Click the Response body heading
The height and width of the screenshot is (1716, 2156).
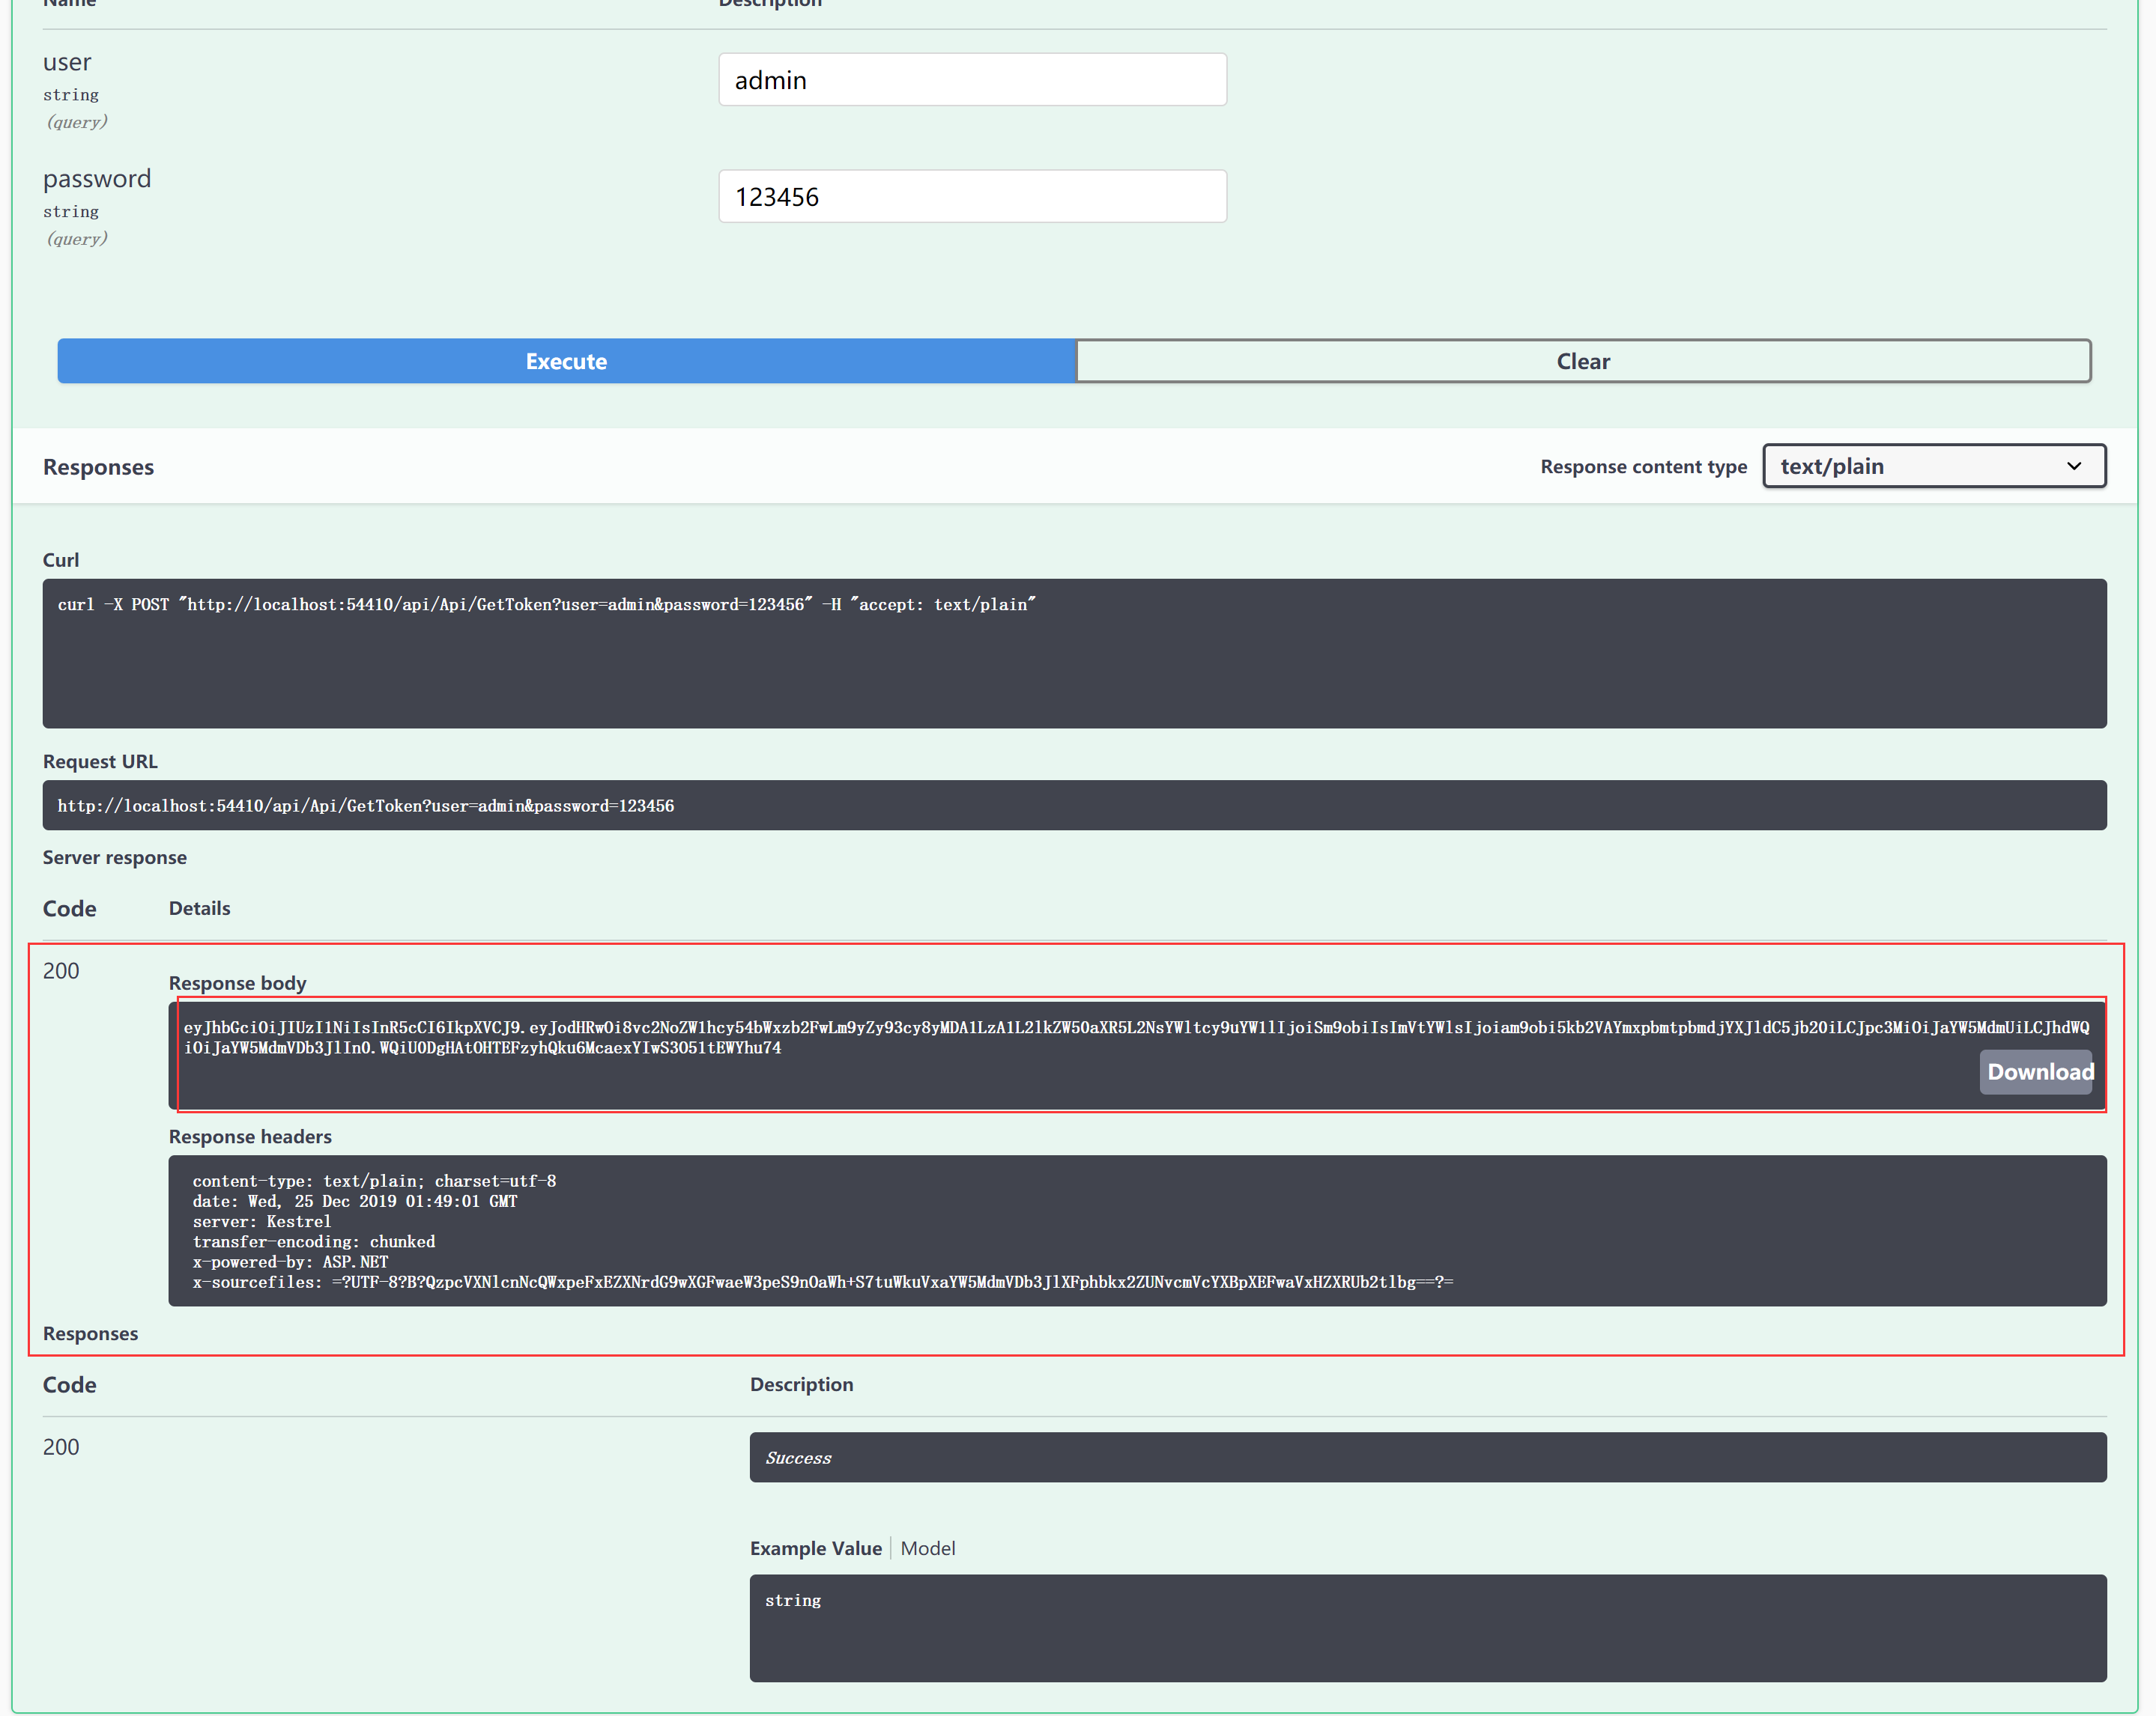(x=238, y=984)
